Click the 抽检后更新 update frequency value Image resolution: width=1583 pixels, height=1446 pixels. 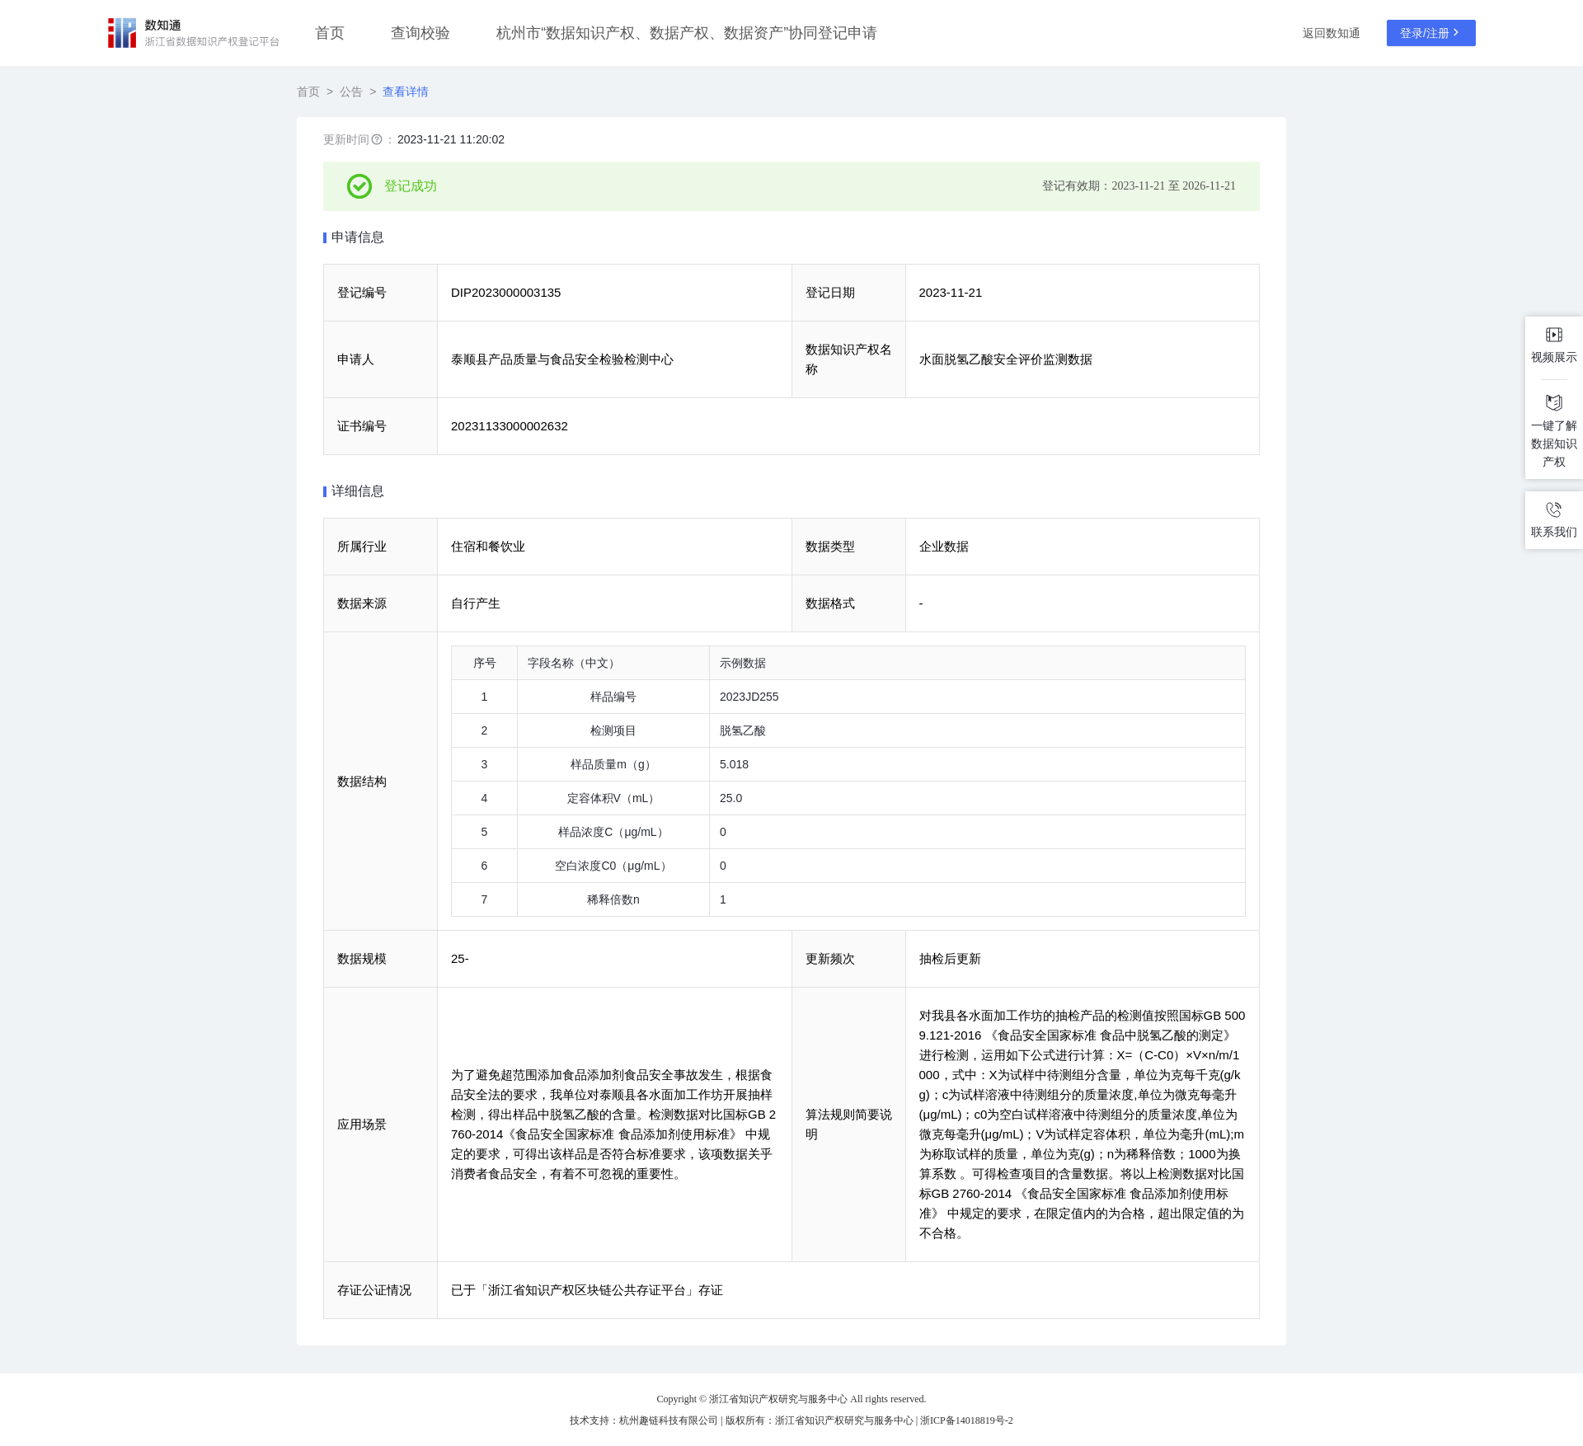click(x=950, y=959)
